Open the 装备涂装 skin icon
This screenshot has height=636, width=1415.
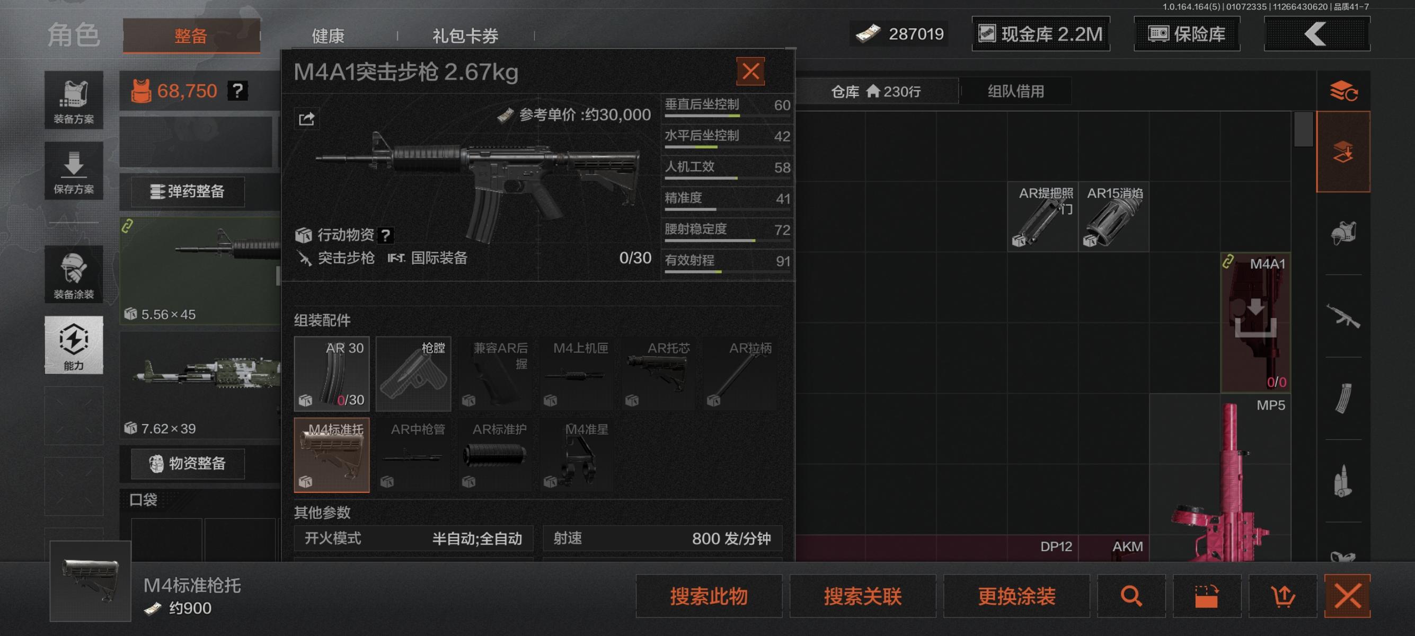[x=74, y=274]
